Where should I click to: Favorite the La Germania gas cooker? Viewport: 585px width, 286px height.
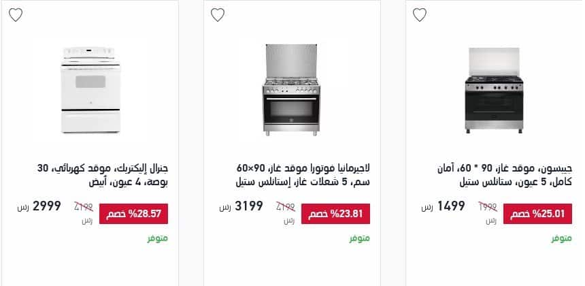218,15
